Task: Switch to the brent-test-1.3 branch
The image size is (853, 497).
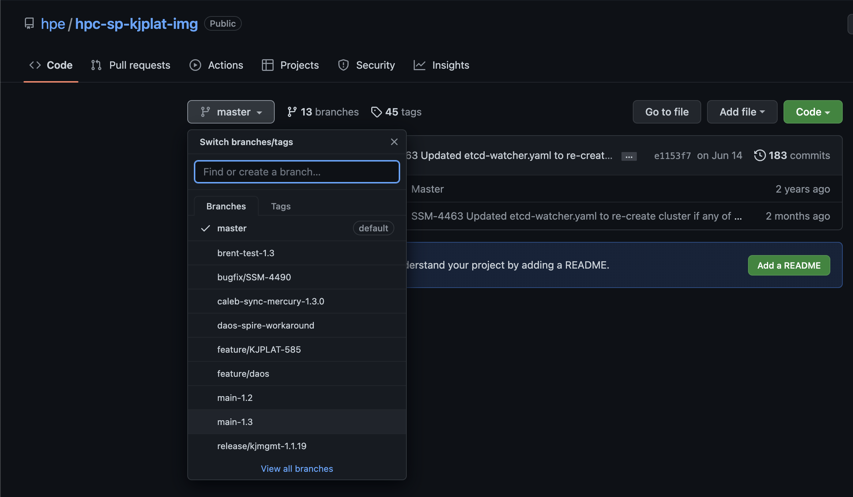Action: point(297,253)
